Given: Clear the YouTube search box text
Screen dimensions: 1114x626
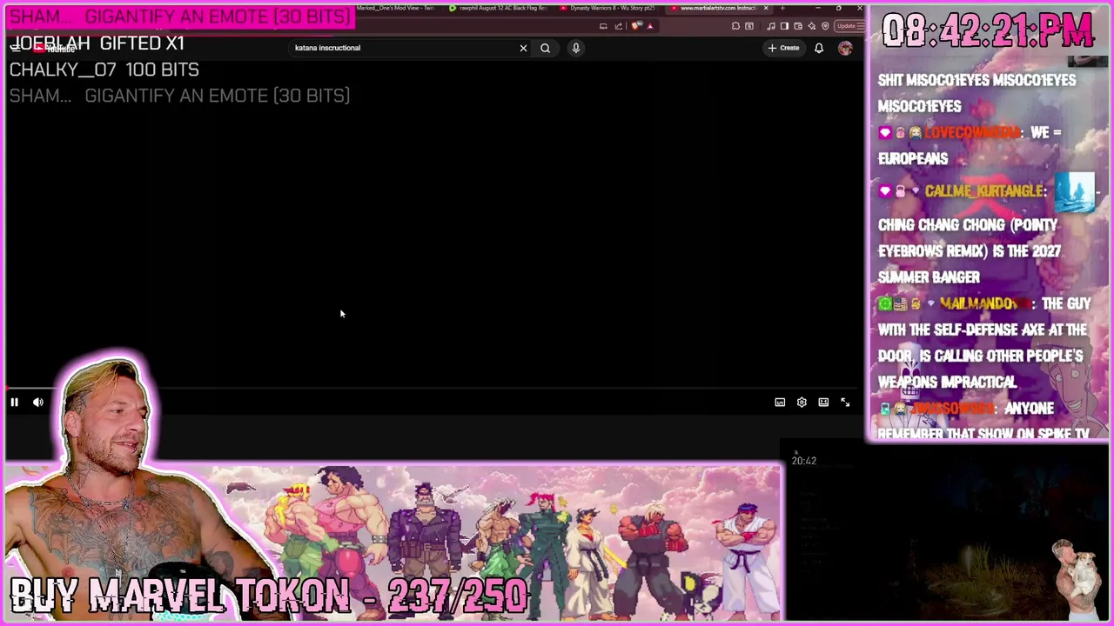Looking at the screenshot, I should [523, 48].
